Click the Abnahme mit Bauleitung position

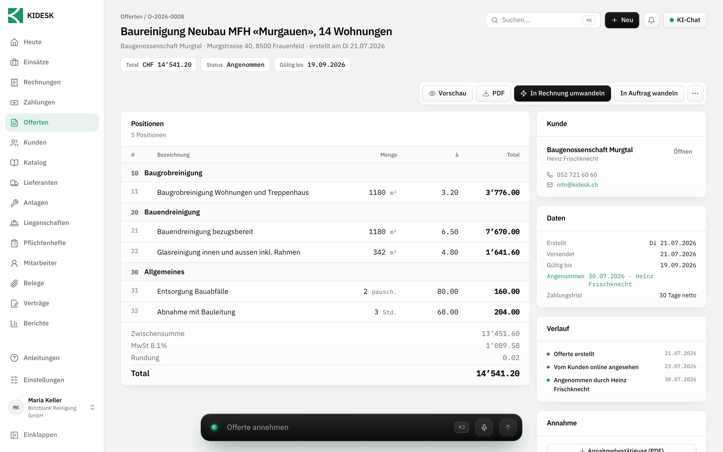point(325,312)
